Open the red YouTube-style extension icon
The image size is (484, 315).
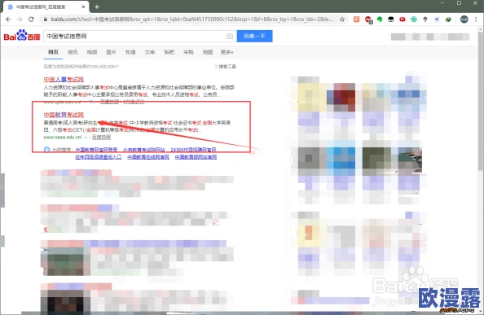pos(403,20)
